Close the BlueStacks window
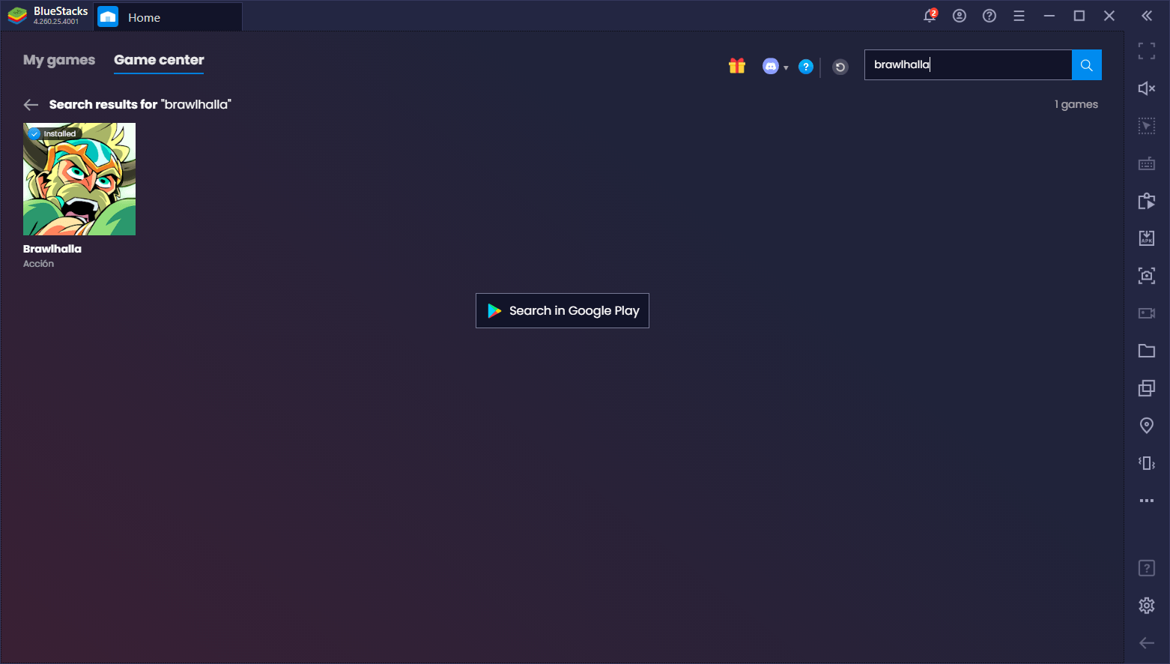Screen dimensions: 1170x664 coord(1109,16)
